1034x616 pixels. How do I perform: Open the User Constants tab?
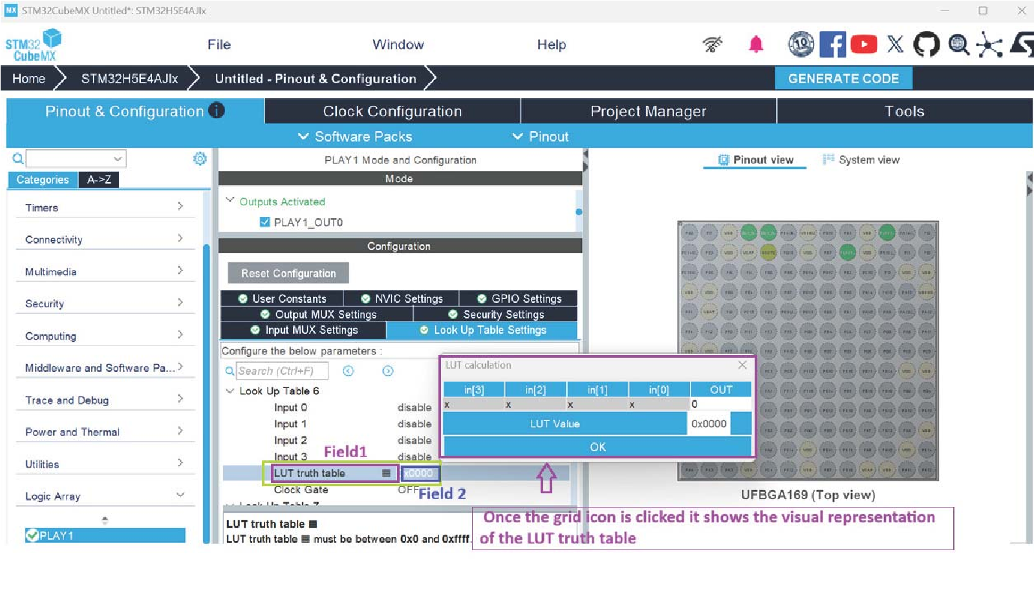[x=282, y=298]
